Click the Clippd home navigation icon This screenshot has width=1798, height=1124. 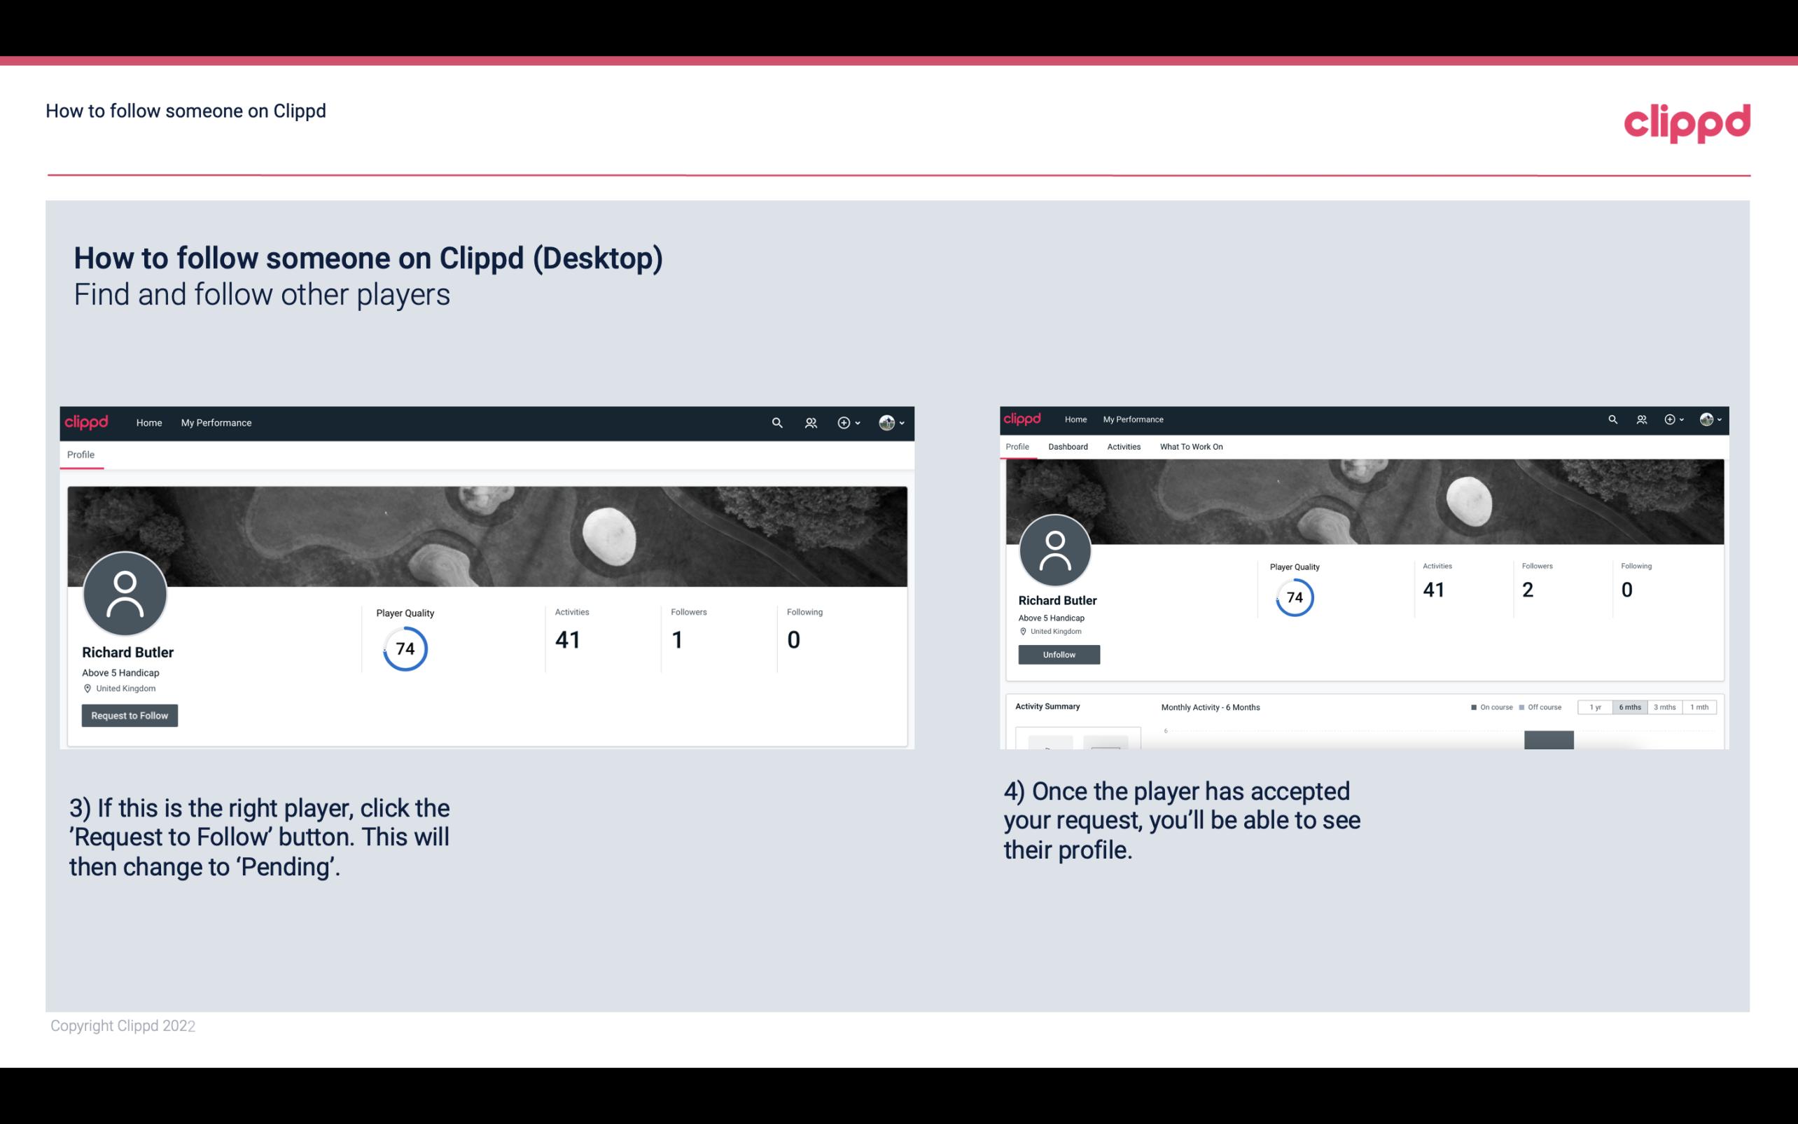[x=87, y=422]
